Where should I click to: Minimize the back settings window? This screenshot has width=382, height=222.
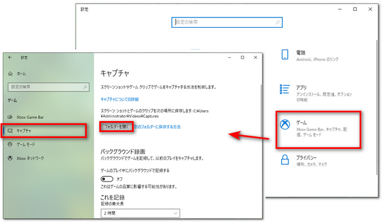[340, 9]
